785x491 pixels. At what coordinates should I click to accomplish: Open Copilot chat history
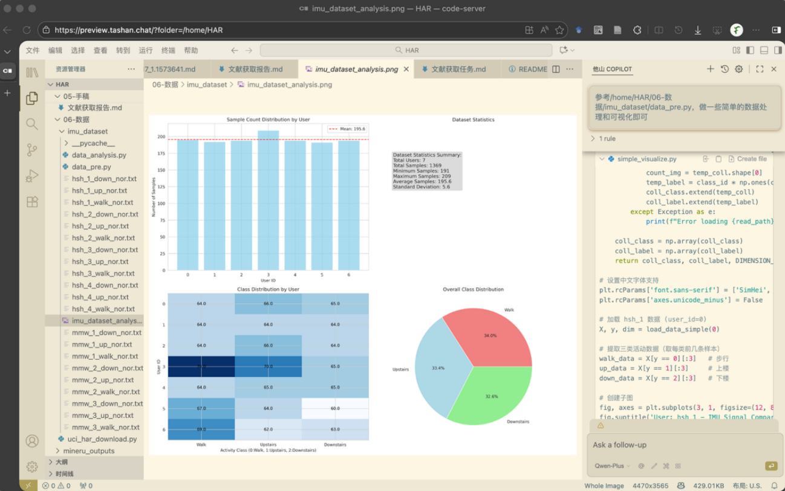[x=725, y=69]
